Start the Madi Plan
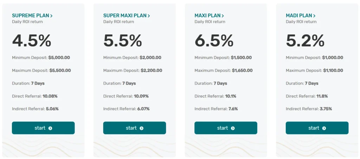 click(x=317, y=128)
